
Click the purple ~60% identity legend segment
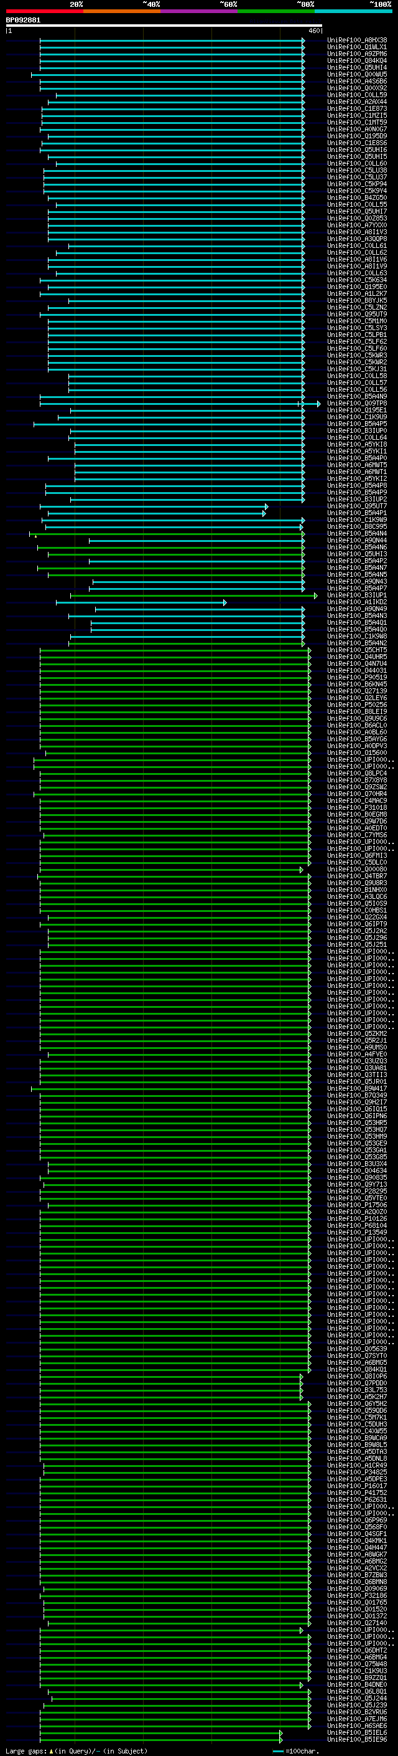pos(198,11)
